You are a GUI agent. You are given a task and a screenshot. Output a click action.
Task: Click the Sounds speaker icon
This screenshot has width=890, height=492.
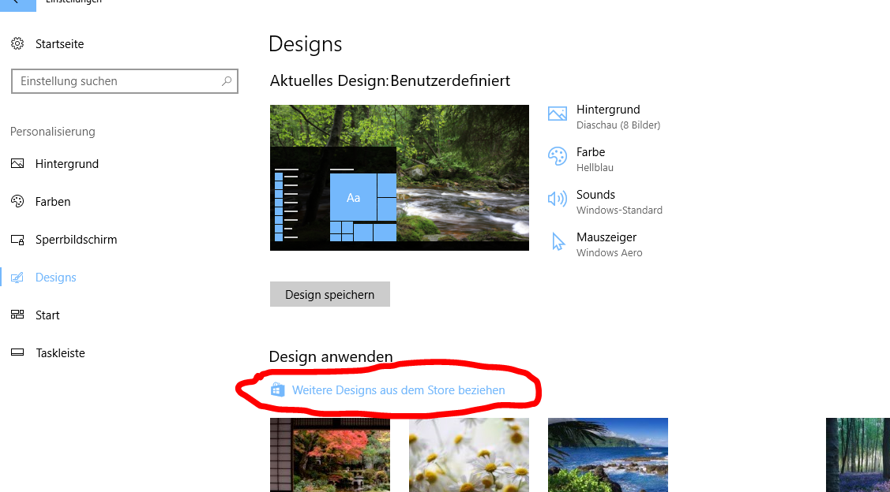point(558,199)
